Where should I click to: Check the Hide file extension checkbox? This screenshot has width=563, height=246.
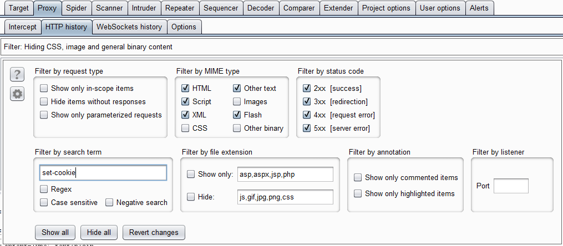point(191,197)
